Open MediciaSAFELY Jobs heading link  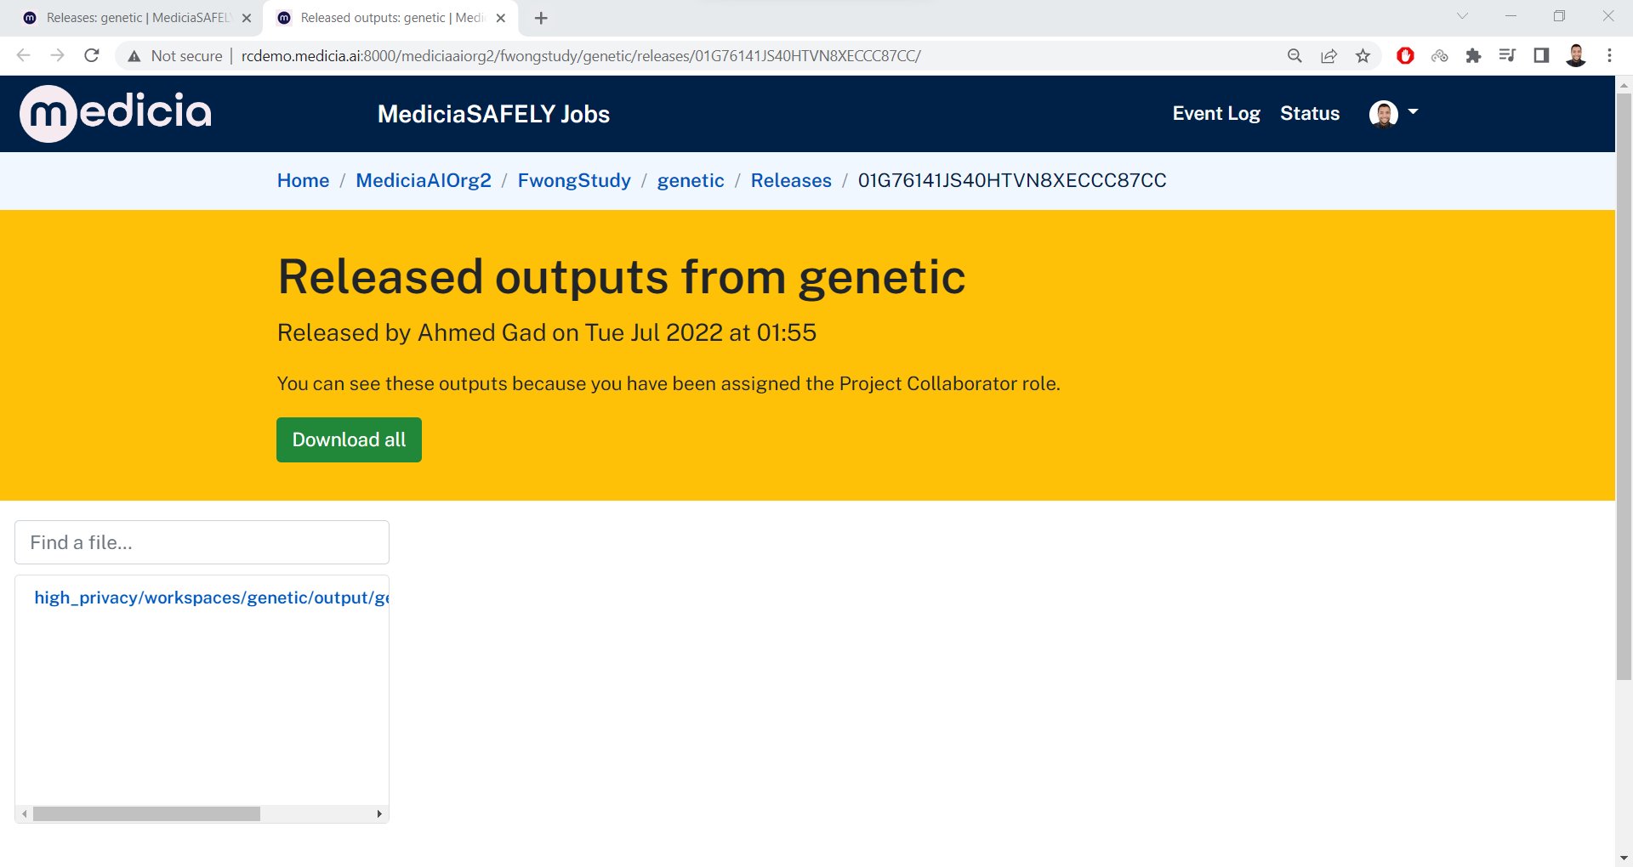click(x=493, y=114)
